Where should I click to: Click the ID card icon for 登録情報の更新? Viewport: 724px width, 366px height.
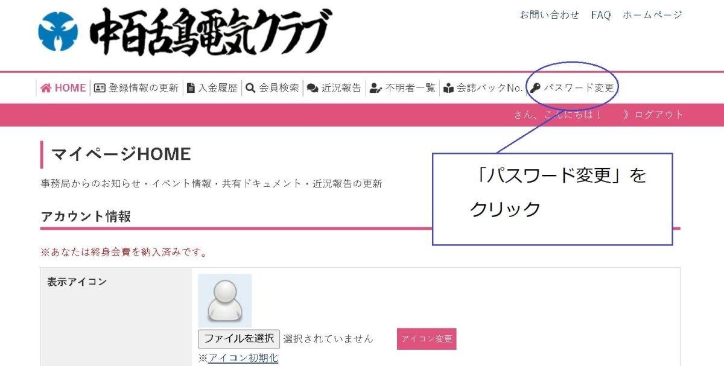tap(100, 88)
